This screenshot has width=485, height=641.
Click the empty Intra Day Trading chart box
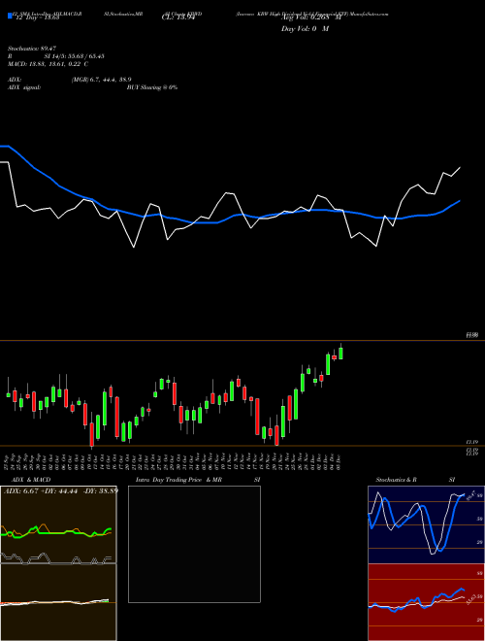pyautogui.click(x=194, y=544)
